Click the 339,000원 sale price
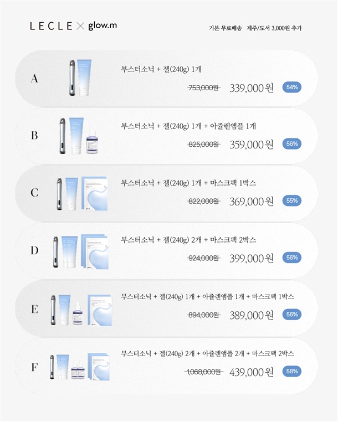 (x=252, y=88)
